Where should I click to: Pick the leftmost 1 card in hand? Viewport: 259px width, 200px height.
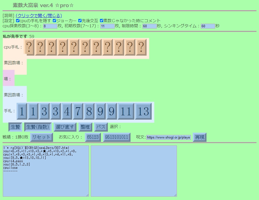(22, 111)
